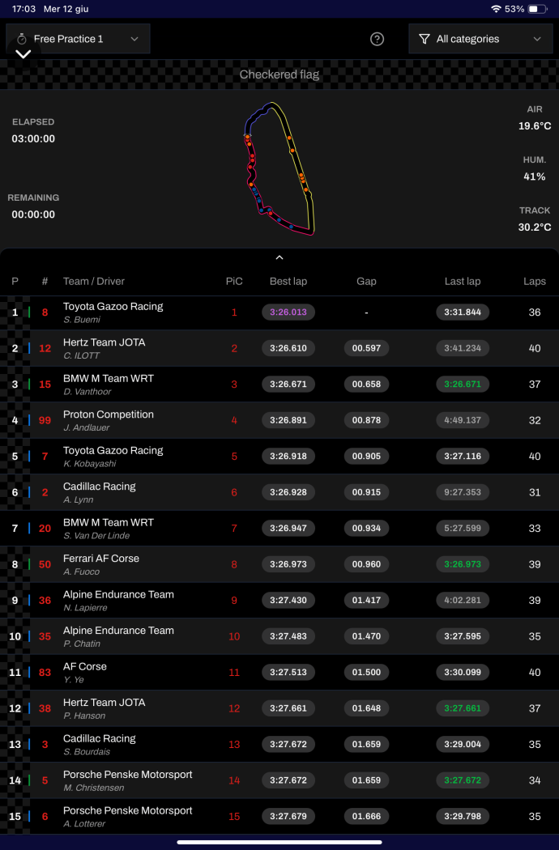
Task: Click the funnel filter icon
Action: point(425,39)
